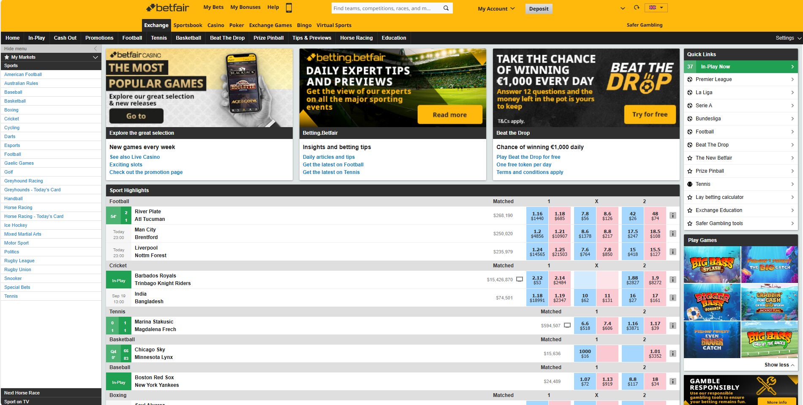Click the refresh icon in header
Screen dimensions: 803x405
(637, 8)
